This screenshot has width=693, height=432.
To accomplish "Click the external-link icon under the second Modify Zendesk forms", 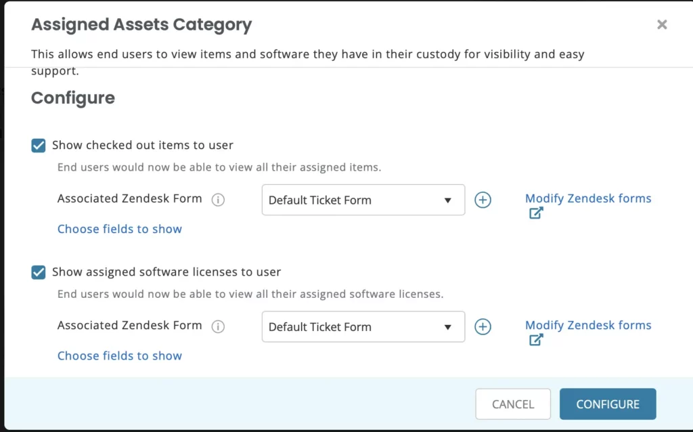I will (x=535, y=339).
